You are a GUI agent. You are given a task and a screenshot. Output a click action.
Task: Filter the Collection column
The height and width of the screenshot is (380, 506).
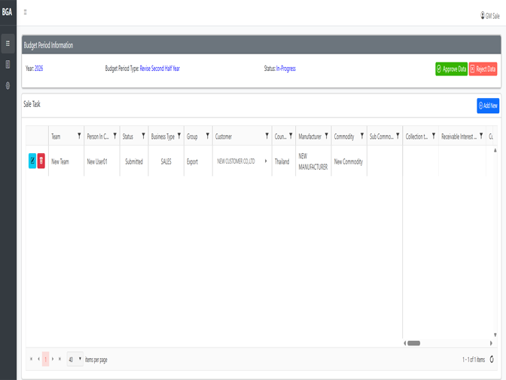click(x=434, y=136)
